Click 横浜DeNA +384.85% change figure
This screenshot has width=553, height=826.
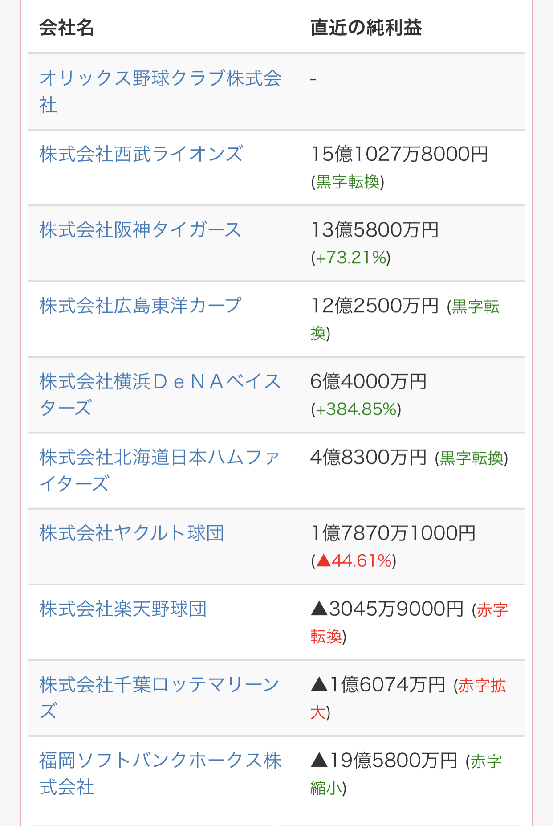356,409
